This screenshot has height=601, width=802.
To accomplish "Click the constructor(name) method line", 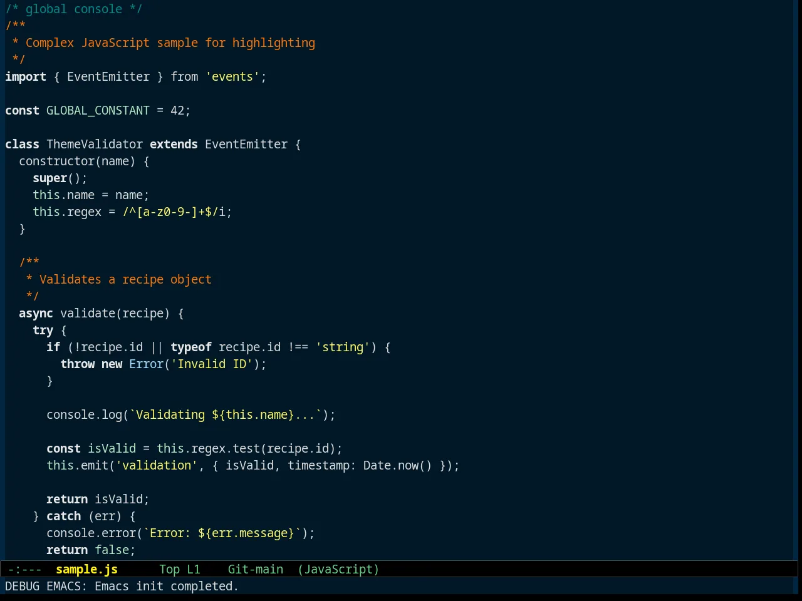I will pyautogui.click(x=84, y=161).
